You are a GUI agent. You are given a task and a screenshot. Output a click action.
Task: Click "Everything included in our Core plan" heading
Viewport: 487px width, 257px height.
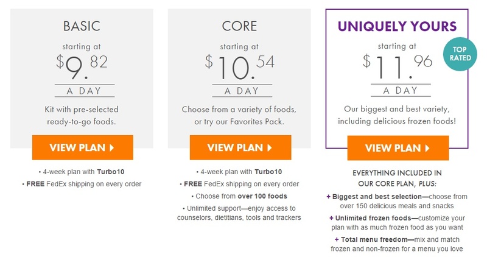[x=398, y=177]
